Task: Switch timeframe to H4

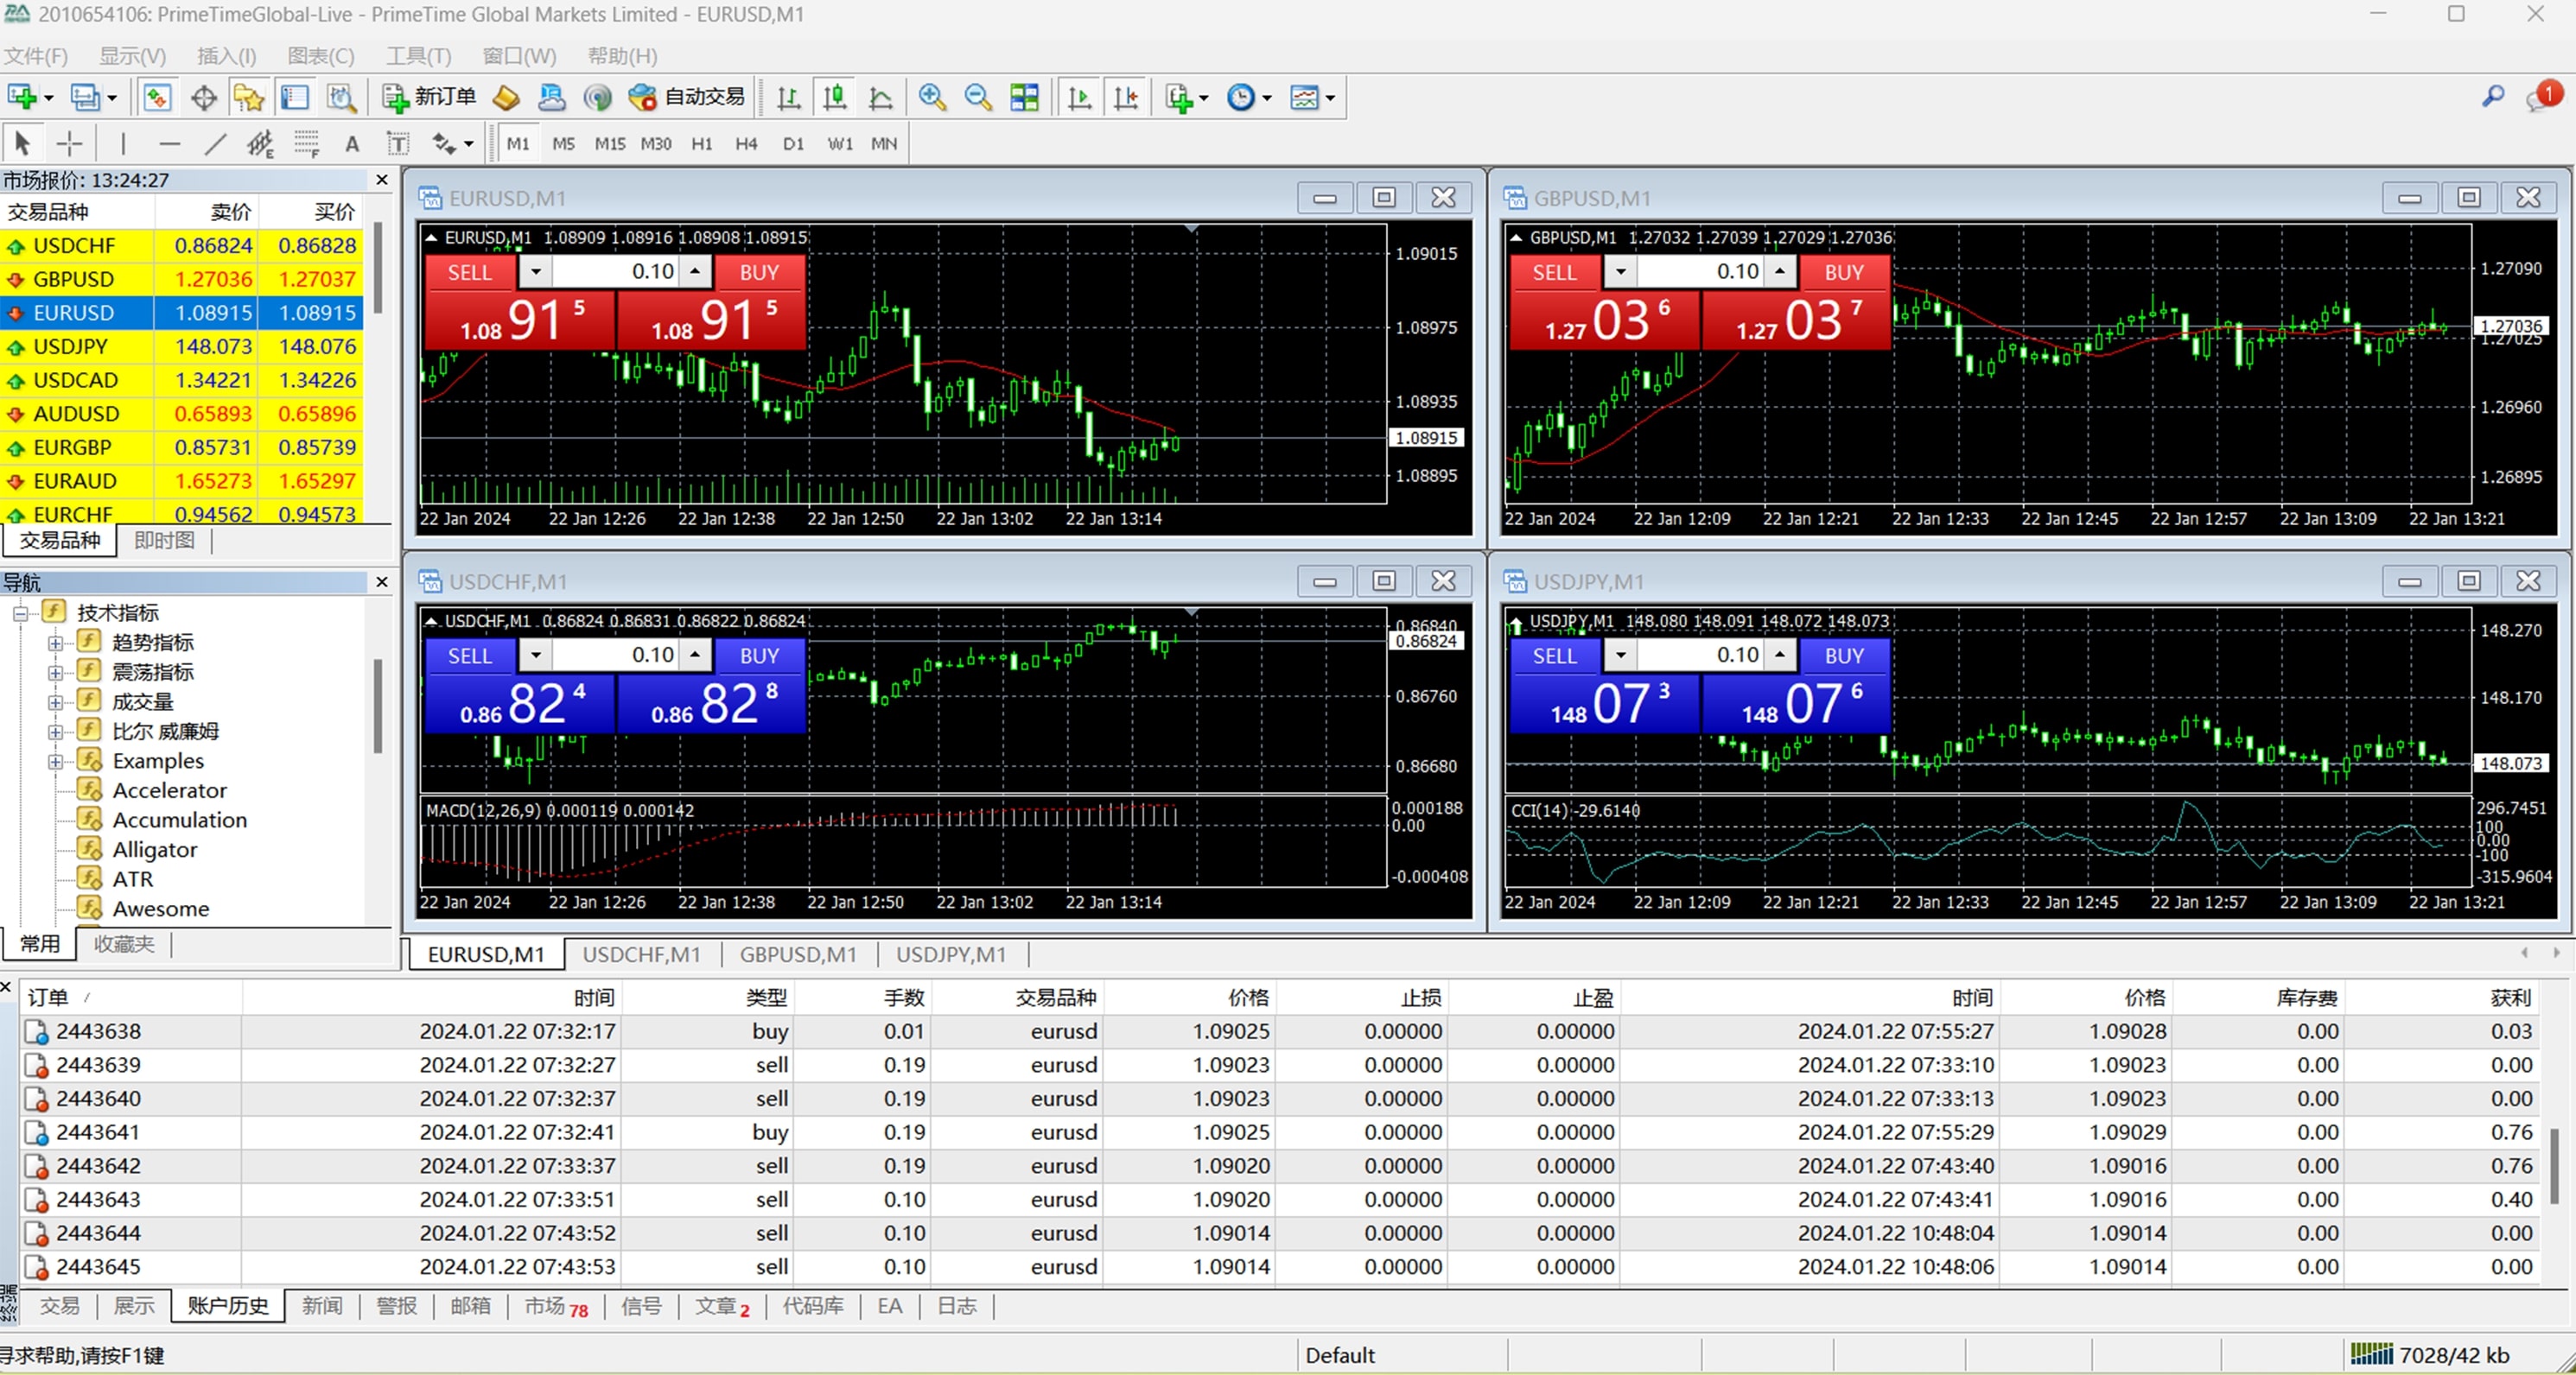Action: click(747, 143)
